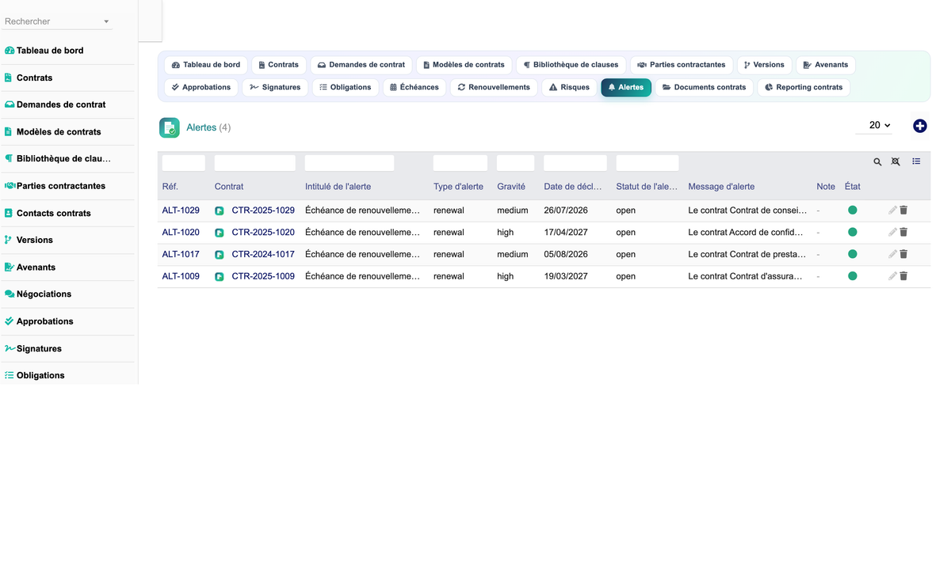Open the Renouvellements top tab

tap(494, 87)
